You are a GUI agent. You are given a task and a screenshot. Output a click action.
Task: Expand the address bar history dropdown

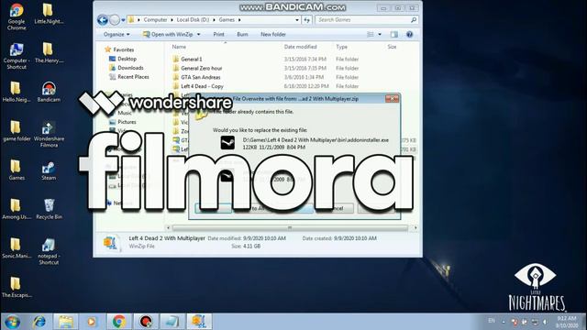coord(297,20)
